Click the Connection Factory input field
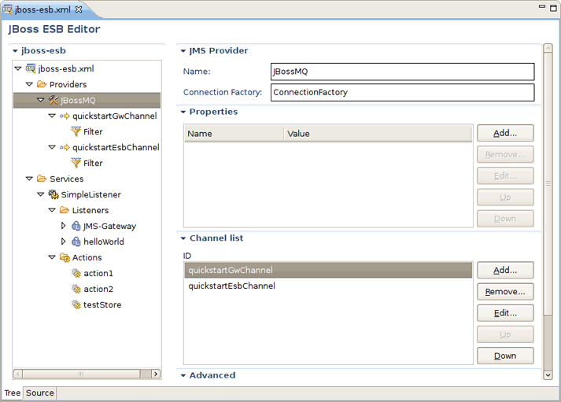The height and width of the screenshot is (402, 561). point(403,92)
